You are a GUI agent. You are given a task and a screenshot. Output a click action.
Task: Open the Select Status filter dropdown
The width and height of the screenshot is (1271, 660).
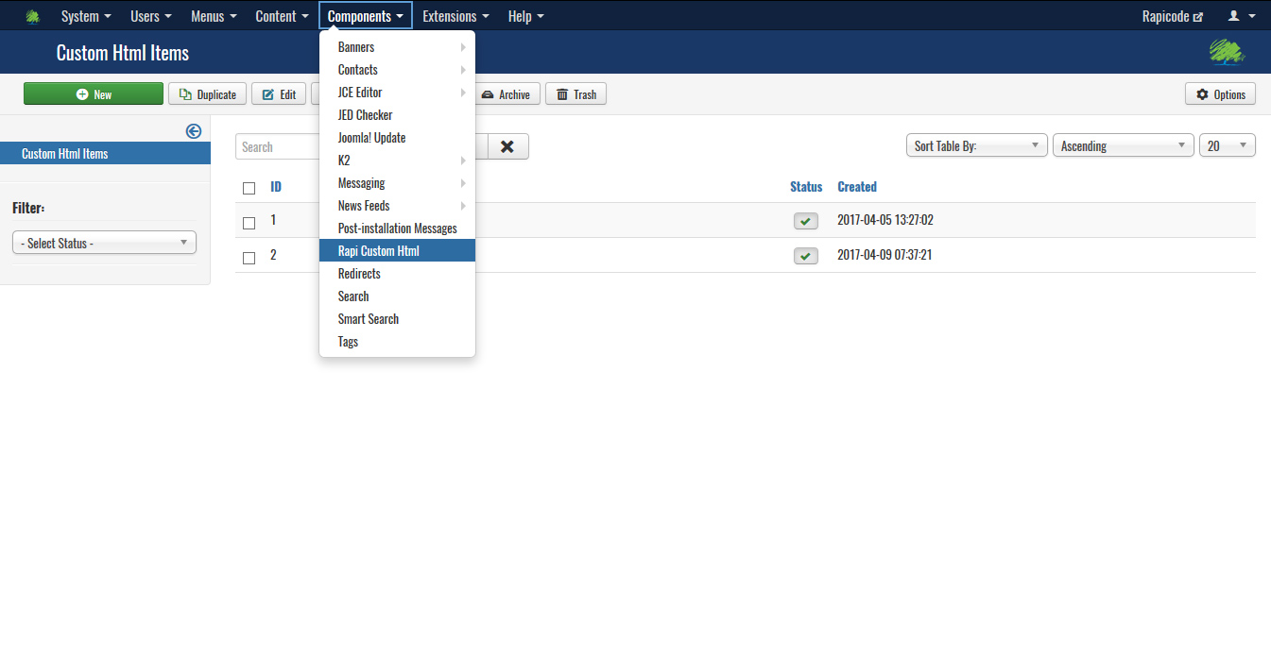[x=104, y=243]
